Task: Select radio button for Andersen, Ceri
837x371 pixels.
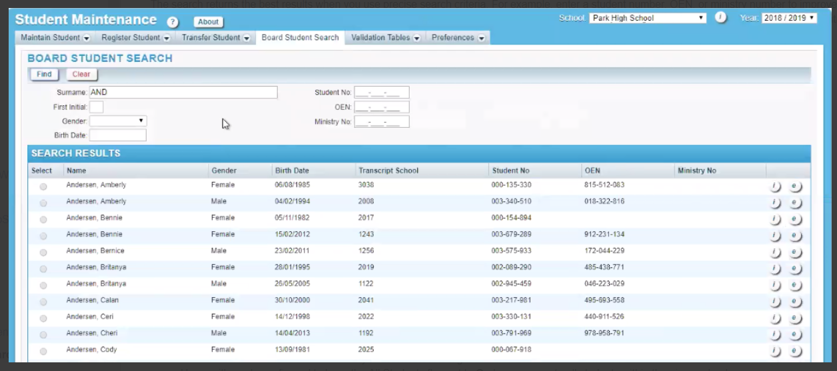Action: point(43,318)
